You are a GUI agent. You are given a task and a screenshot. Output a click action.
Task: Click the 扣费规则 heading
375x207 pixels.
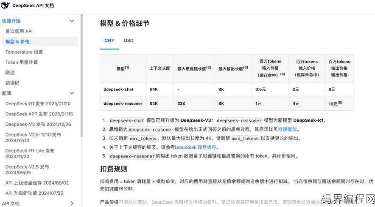114,169
